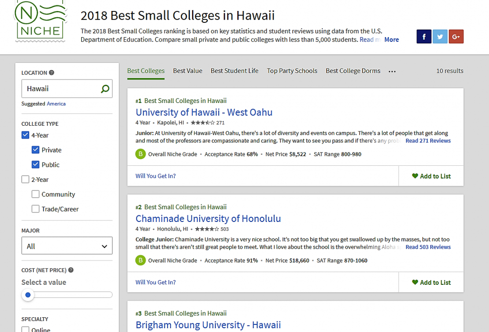
Task: Open Chaminade University of Honolulu
Action: pyautogui.click(x=208, y=219)
